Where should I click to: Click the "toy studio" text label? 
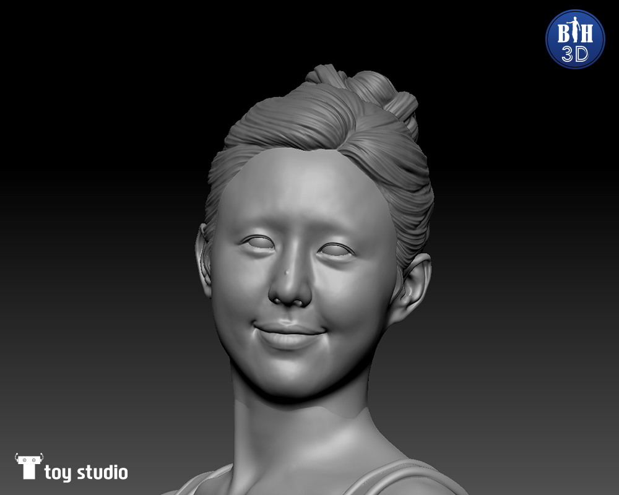pos(86,473)
